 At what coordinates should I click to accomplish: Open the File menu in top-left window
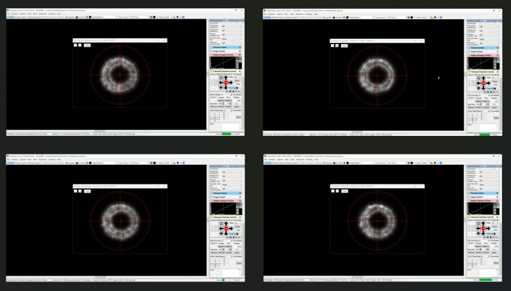point(9,13)
